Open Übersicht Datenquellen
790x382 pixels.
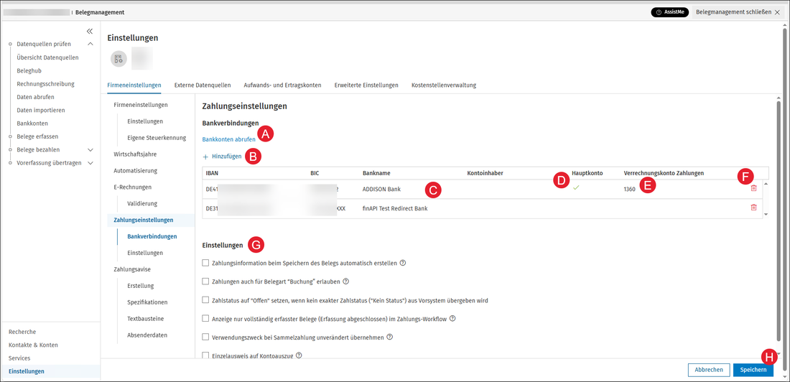(47, 57)
